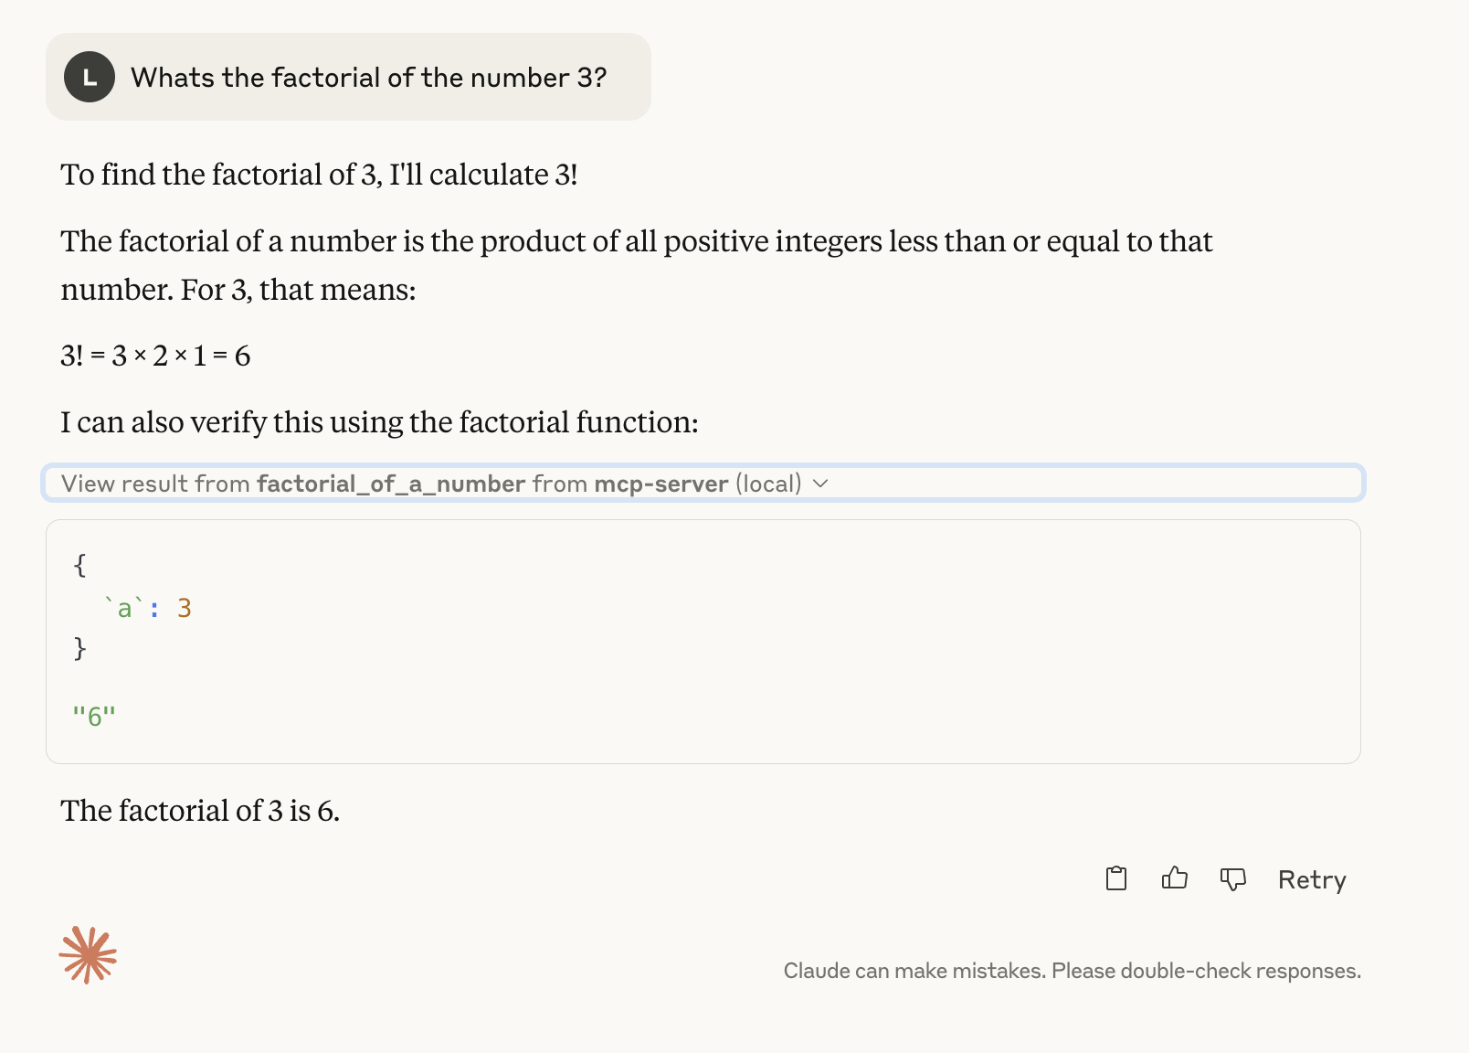Click the disclaimer about Claude making mistakes
This screenshot has width=1469, height=1053.
[x=1073, y=971]
